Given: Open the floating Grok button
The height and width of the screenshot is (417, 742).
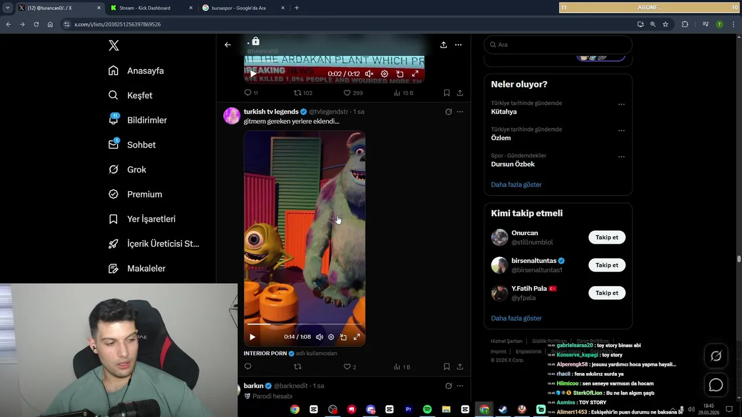Looking at the screenshot, I should (716, 356).
